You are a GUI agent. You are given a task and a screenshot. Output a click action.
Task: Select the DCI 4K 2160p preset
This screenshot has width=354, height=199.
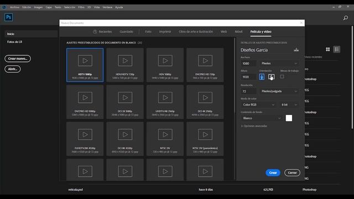pos(205,102)
